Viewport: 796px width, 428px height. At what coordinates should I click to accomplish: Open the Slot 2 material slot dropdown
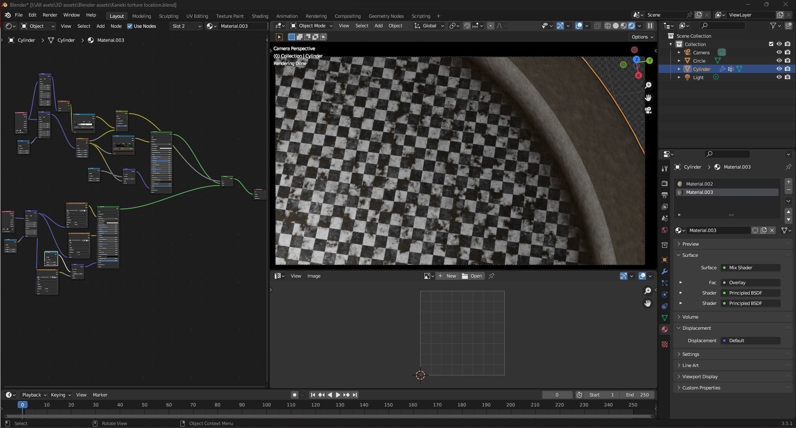pyautogui.click(x=186, y=26)
